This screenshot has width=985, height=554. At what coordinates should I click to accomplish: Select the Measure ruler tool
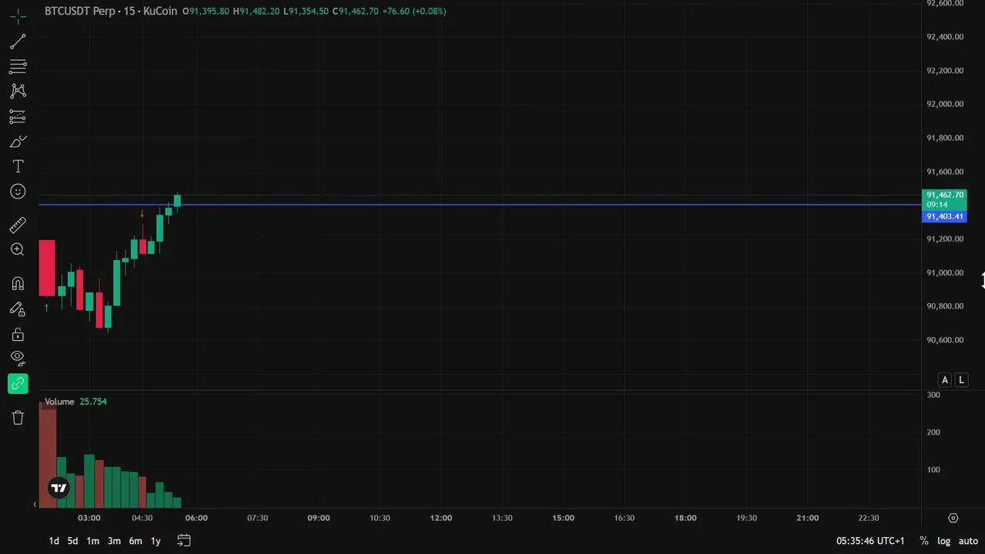coord(18,225)
